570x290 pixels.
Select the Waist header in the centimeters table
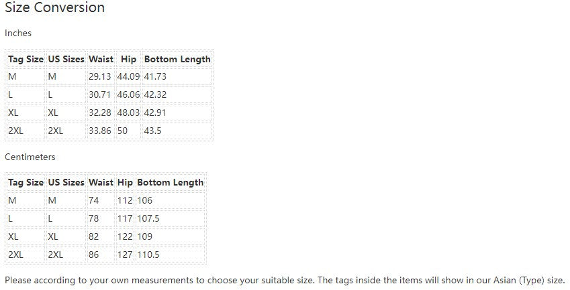[101, 182]
